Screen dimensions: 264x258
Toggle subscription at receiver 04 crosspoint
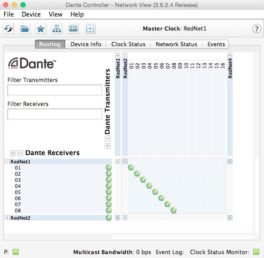coord(149,186)
